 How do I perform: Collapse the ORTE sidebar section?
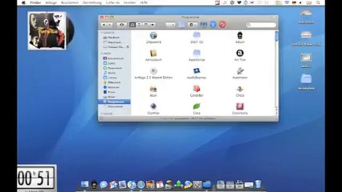click(102, 53)
